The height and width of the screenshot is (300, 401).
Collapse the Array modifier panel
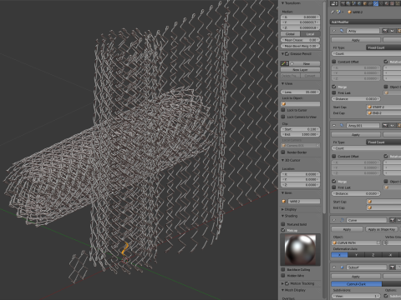click(x=334, y=31)
